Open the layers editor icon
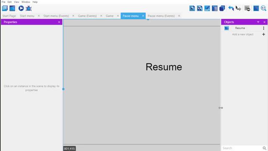 point(222,8)
